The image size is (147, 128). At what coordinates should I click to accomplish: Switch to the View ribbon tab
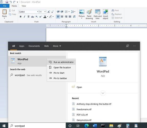(x=24, y=6)
